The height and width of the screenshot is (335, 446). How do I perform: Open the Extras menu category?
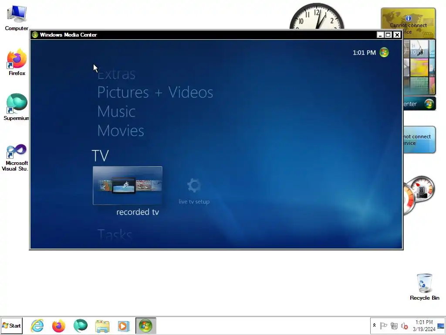click(116, 74)
